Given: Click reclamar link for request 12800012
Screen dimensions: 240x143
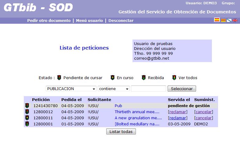Looking at the screenshot, I should [x=177, y=112].
